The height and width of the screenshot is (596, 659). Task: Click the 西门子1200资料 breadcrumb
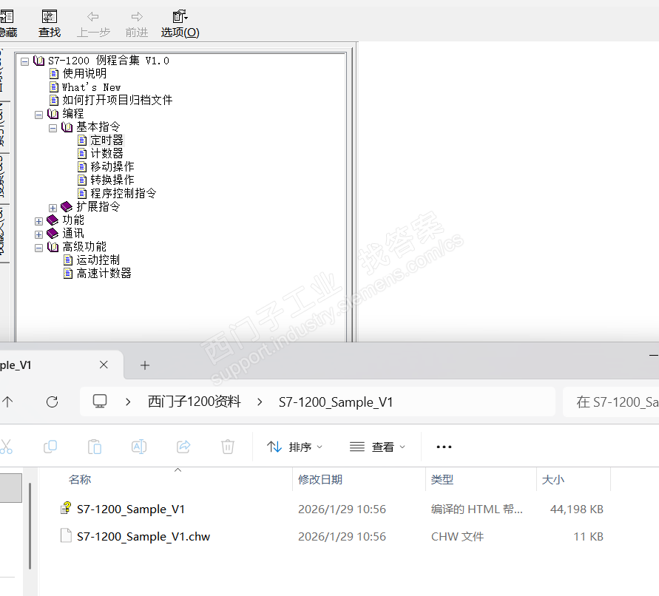pos(195,402)
